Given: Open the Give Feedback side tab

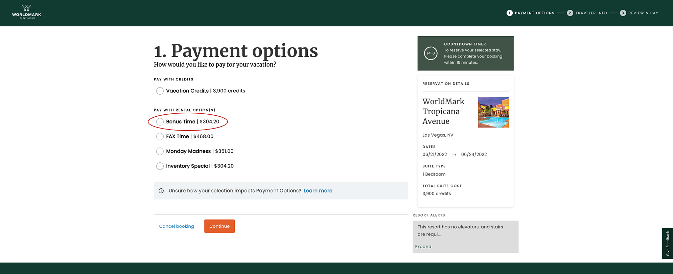Looking at the screenshot, I should [x=667, y=244].
